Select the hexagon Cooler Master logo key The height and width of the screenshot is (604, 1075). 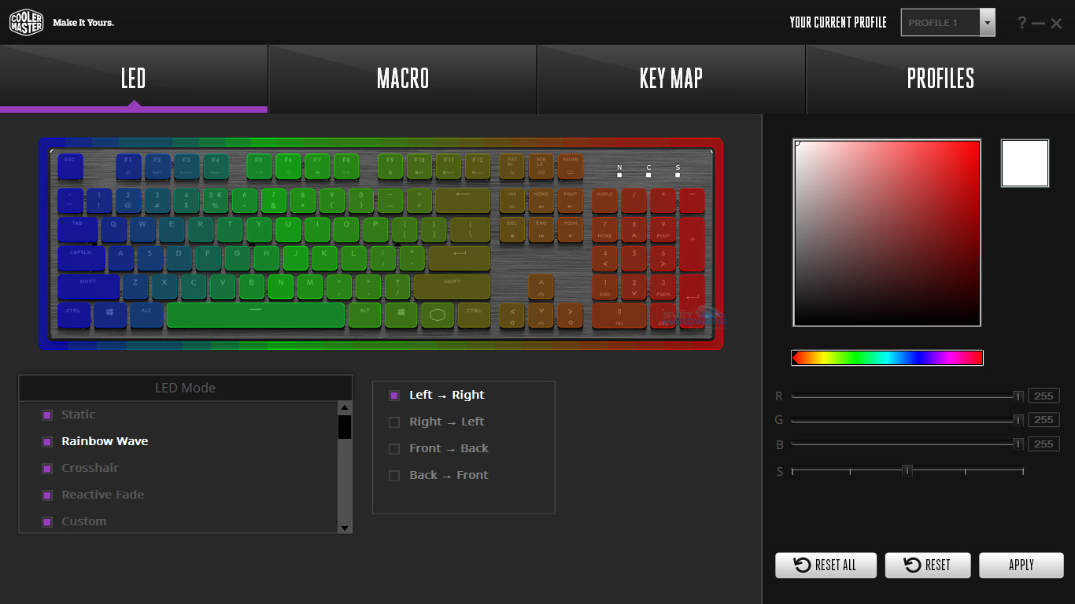tap(438, 315)
